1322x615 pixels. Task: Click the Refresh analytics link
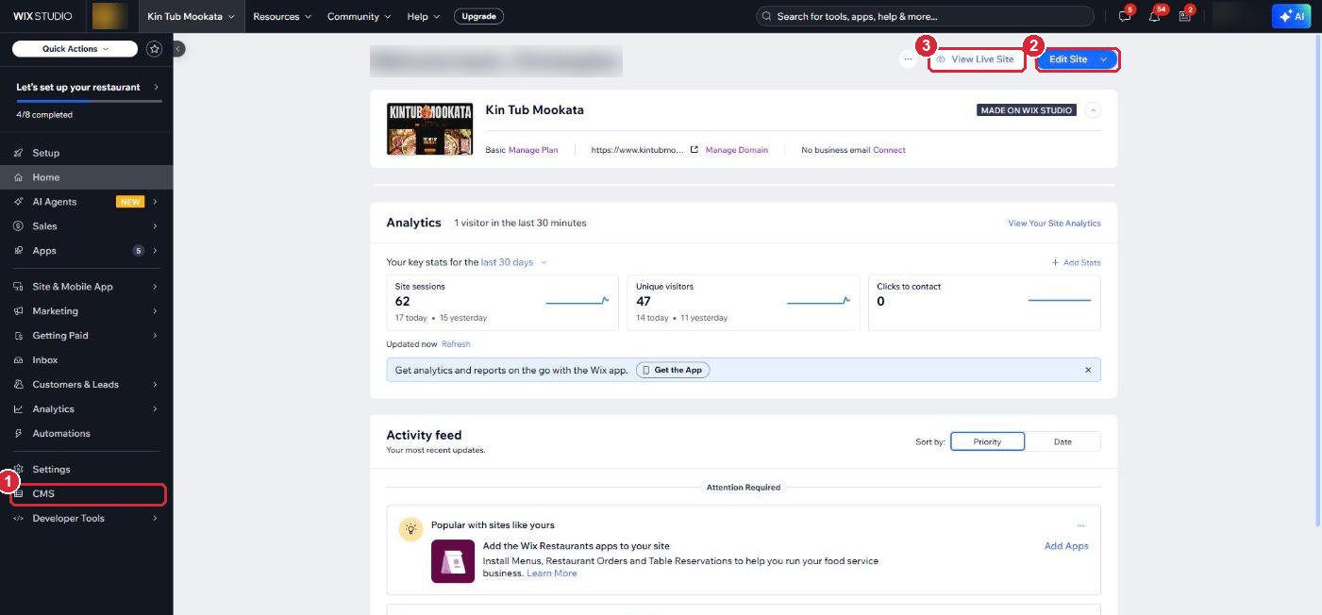[x=456, y=344]
